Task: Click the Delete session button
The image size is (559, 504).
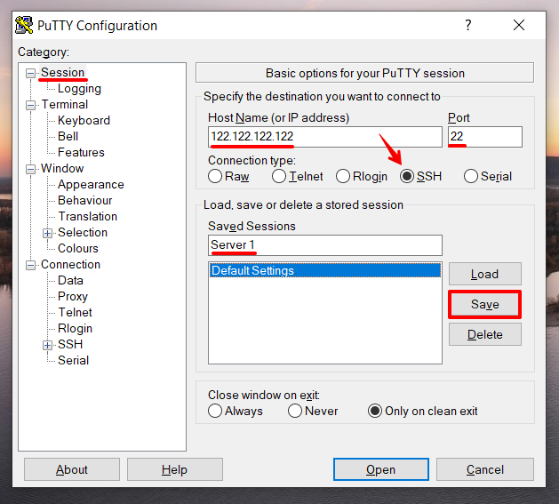Action: 485,334
